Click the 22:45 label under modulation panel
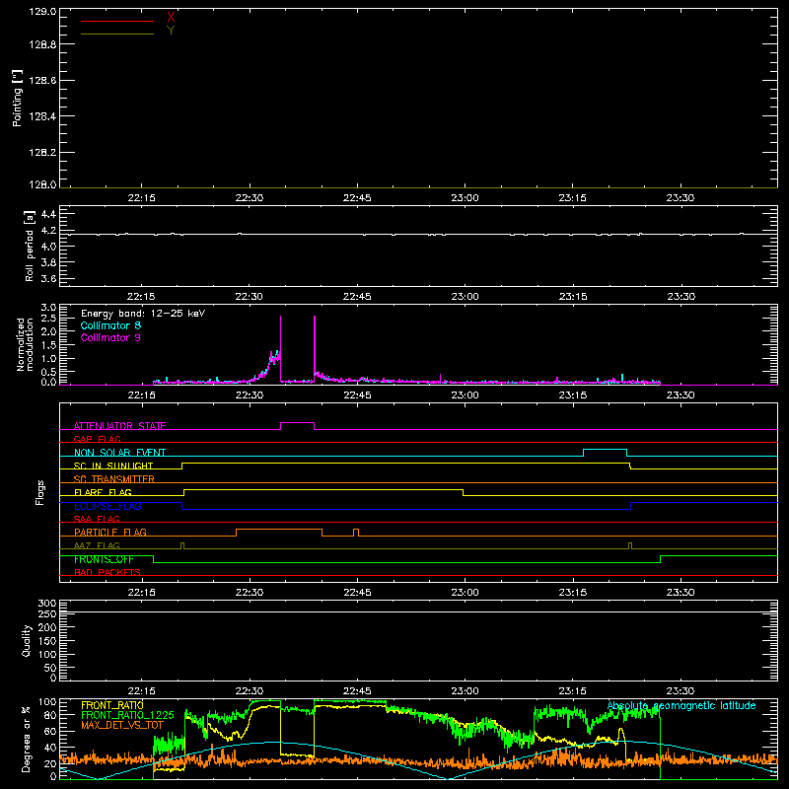The image size is (789, 789). pyautogui.click(x=357, y=395)
